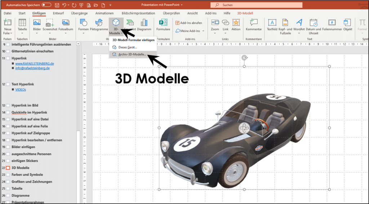Click the New blank document icon
The width and height of the screenshot is (369, 204).
[103, 5]
